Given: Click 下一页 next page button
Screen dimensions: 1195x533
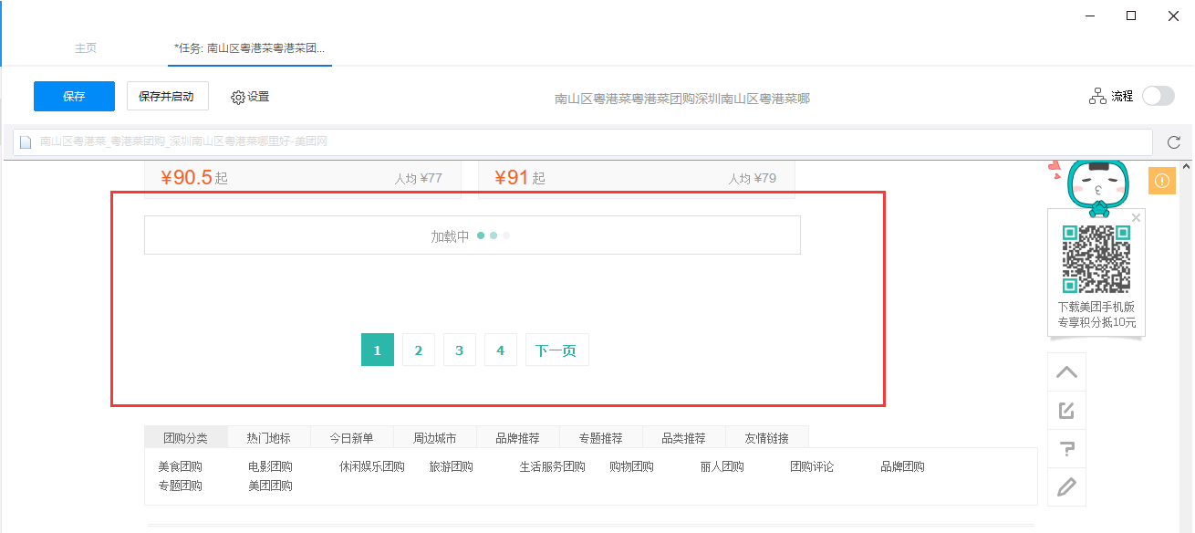Looking at the screenshot, I should 556,350.
